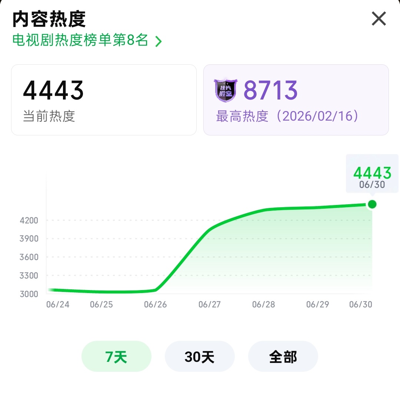The image size is (400, 397).
Task: Click the 06/29 axis date label
Action: [x=318, y=304]
